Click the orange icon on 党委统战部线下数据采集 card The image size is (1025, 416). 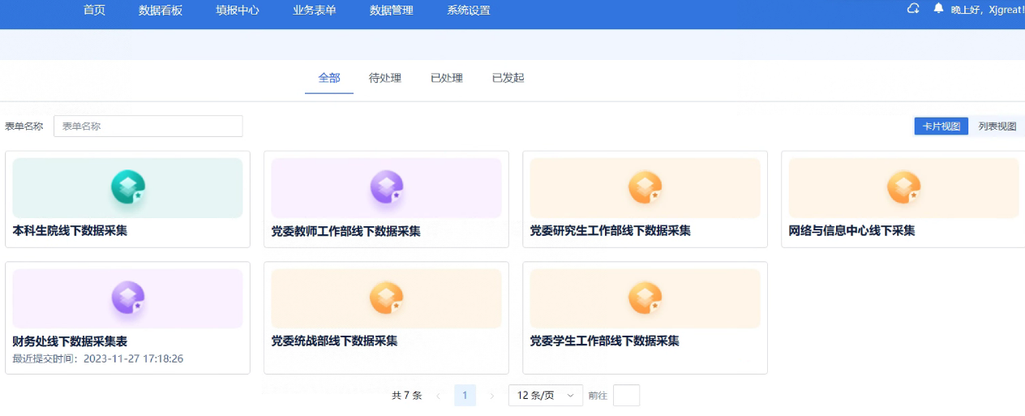pos(386,298)
